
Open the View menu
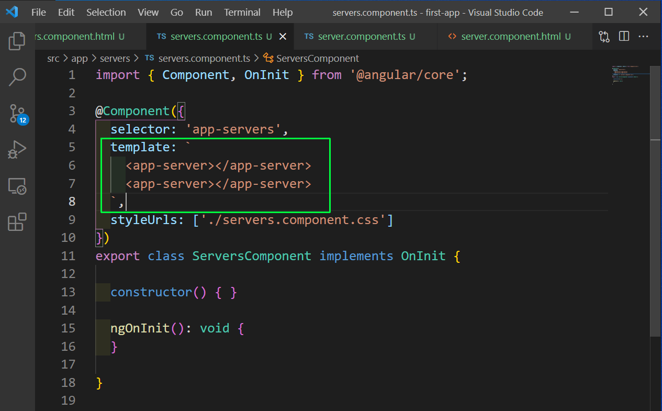point(148,12)
